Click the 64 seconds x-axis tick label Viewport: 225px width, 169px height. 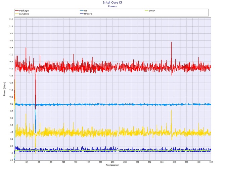click(39, 162)
